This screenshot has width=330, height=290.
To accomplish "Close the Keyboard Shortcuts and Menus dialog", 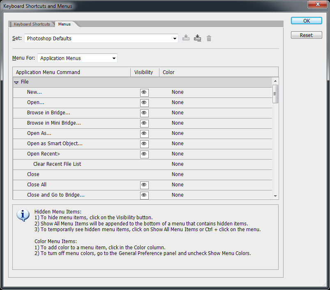I will pos(318,4).
